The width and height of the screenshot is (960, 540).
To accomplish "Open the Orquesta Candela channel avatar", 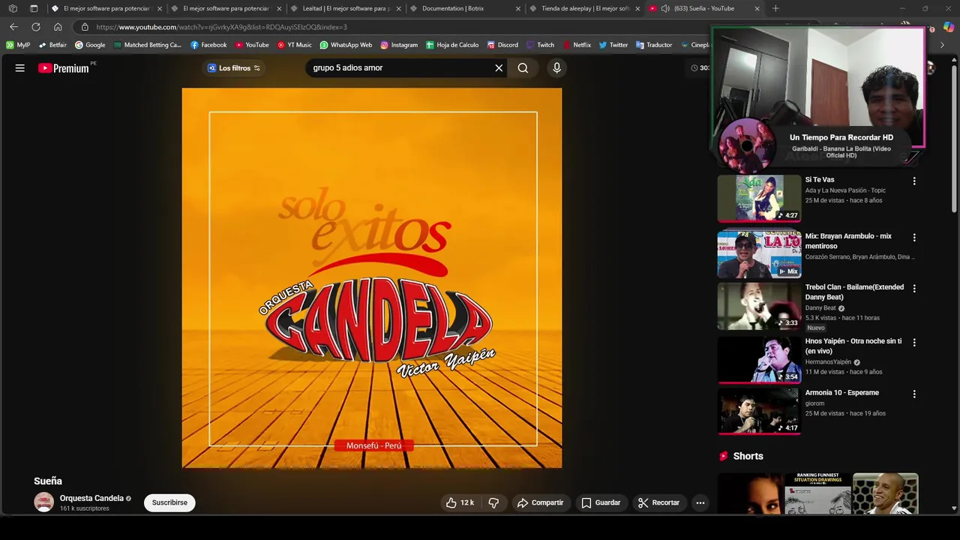I will (x=44, y=502).
